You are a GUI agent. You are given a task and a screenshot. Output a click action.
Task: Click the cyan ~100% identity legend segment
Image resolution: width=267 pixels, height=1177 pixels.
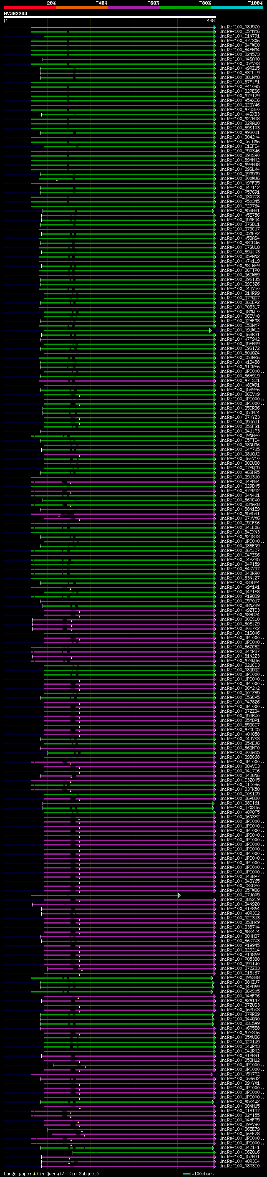pyautogui.click(x=237, y=8)
